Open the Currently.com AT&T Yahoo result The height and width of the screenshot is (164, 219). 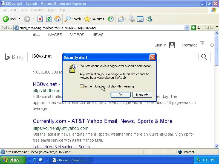pyautogui.click(x=102, y=121)
